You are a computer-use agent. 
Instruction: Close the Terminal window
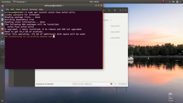pyautogui.click(x=102, y=6)
